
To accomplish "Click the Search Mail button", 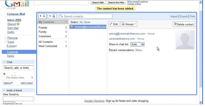I will pyautogui.click(x=97, y=2).
